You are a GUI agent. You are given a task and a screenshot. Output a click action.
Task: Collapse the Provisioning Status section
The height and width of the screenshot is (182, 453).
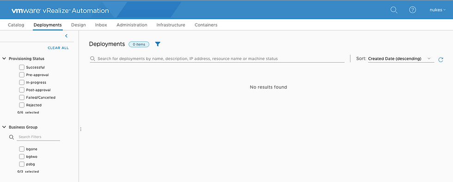[x=4, y=59]
